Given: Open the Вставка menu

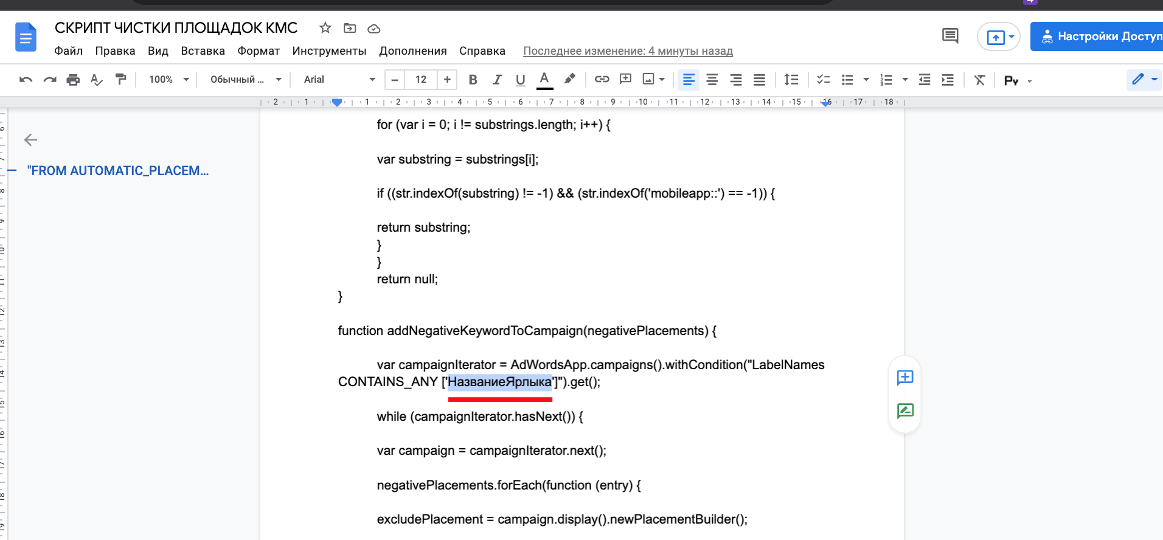Looking at the screenshot, I should 203,51.
